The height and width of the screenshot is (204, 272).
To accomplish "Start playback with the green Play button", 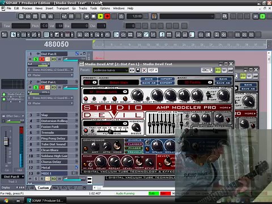I will pos(100,16).
